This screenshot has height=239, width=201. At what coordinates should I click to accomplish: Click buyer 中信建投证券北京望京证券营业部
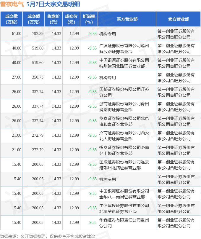(124, 208)
